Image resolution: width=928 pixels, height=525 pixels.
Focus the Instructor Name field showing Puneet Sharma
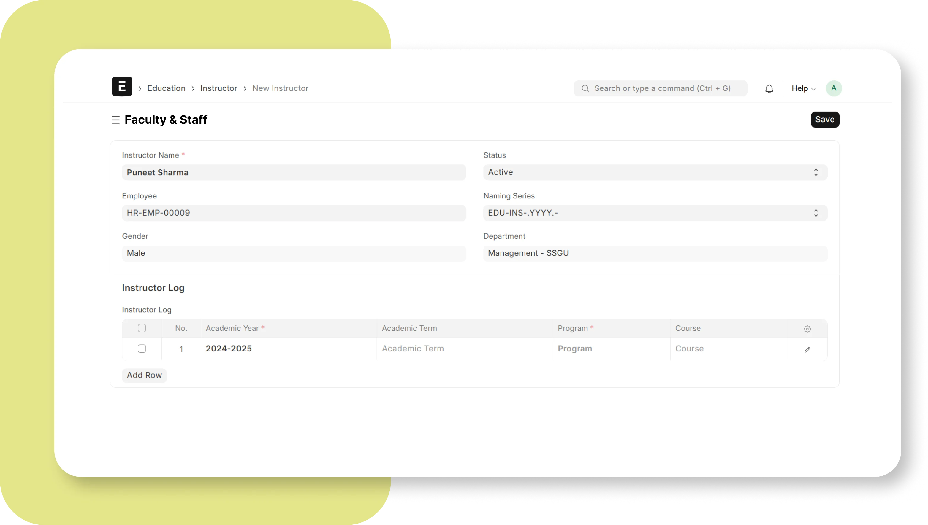tap(294, 172)
